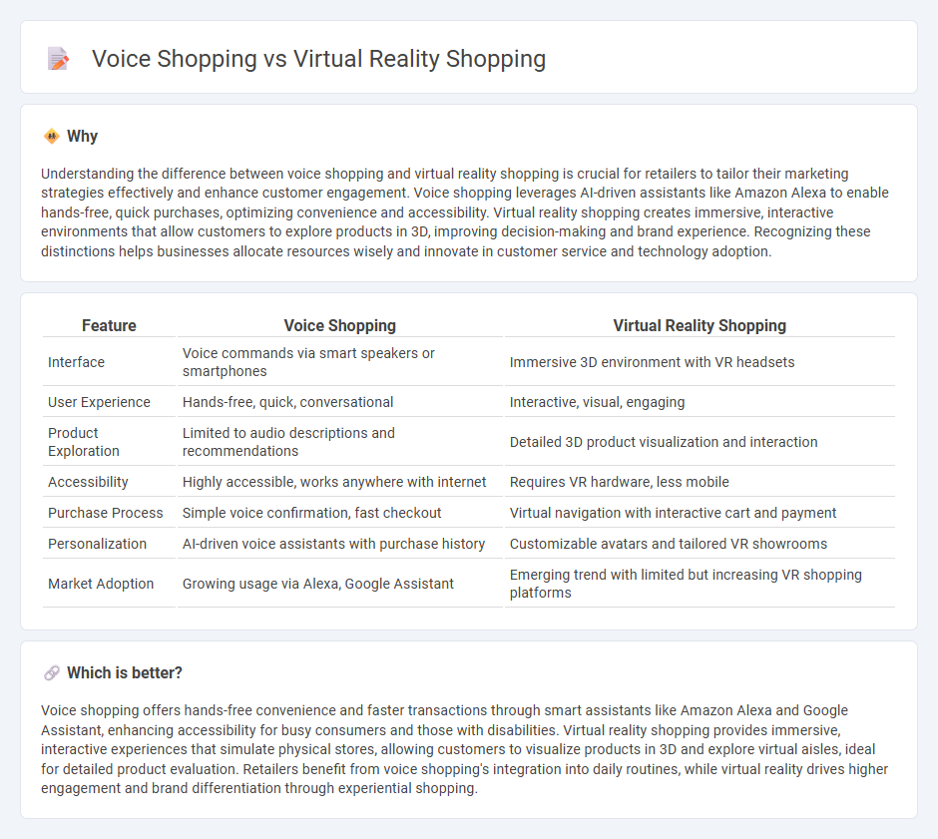Click 'Immersive 3D environment with VR headsets' cell
Screen dimensions: 938x839
point(700,362)
